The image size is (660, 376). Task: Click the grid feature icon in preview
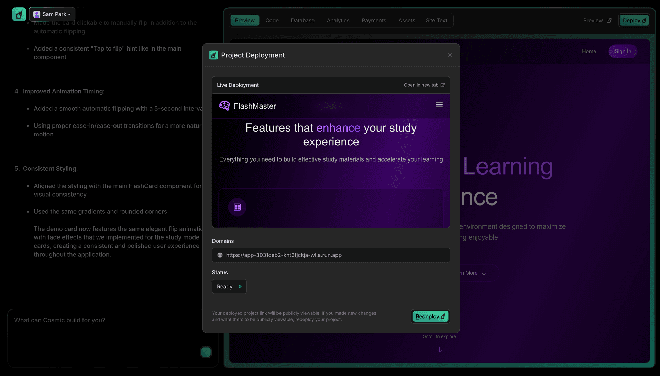(x=237, y=207)
